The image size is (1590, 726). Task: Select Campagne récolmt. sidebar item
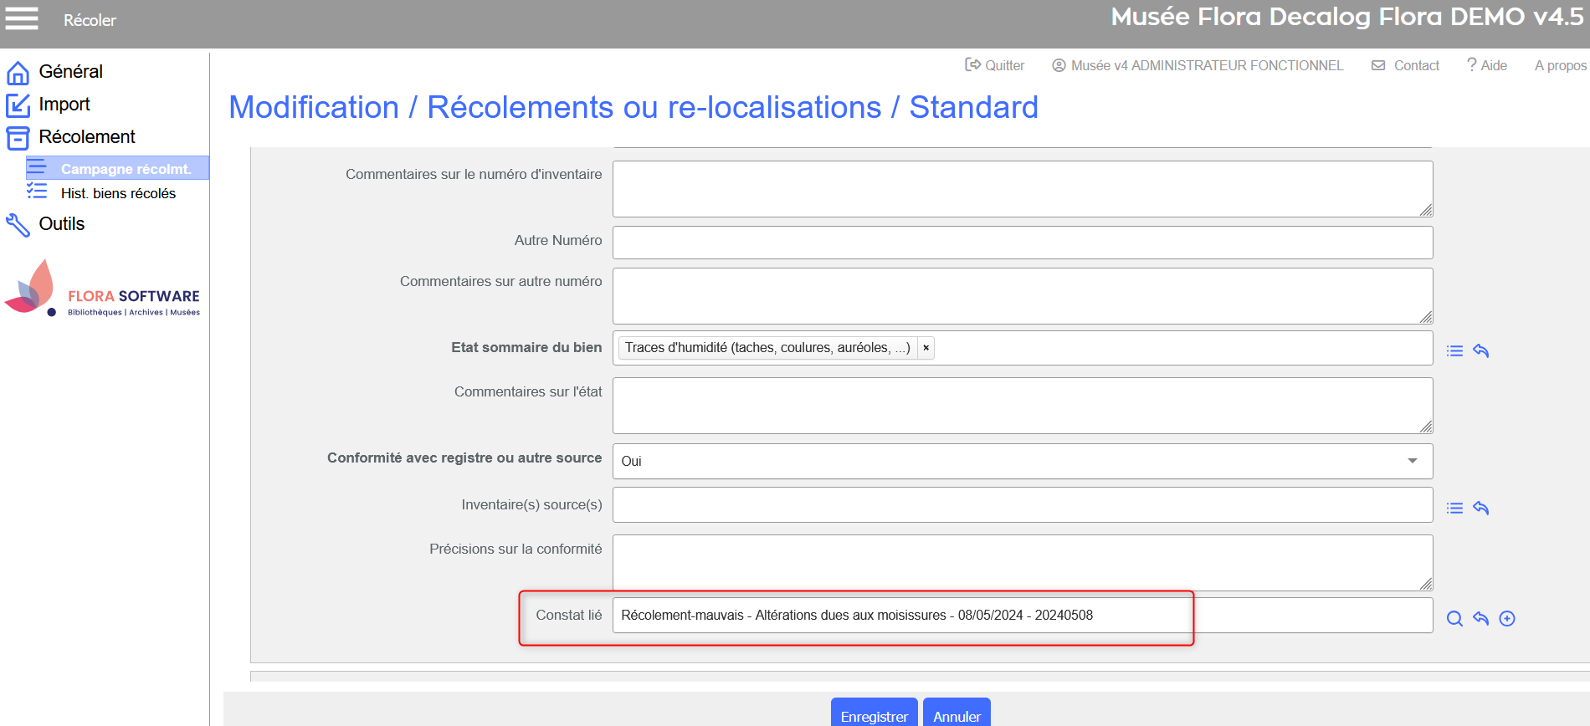point(126,169)
